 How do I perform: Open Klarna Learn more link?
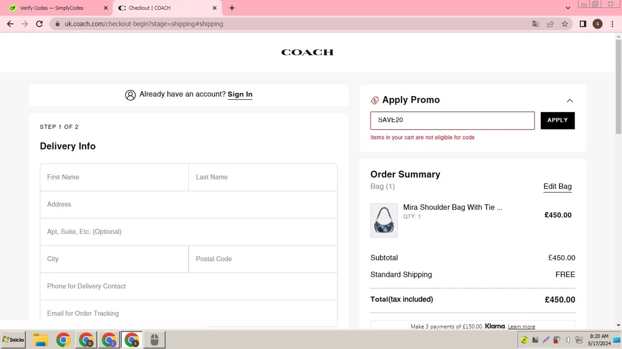[x=521, y=327]
